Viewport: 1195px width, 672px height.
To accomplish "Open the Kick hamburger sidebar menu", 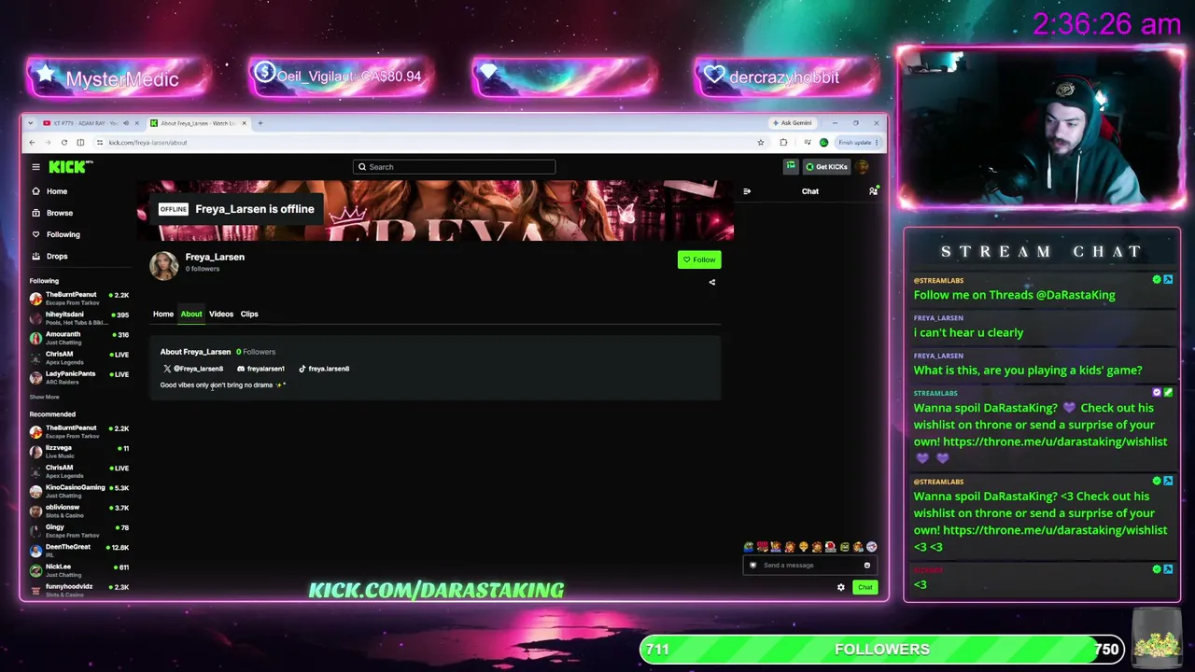I will [35, 167].
